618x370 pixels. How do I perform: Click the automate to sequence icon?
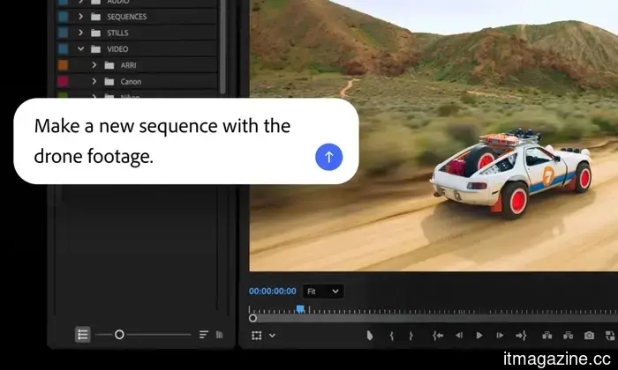coord(220,335)
